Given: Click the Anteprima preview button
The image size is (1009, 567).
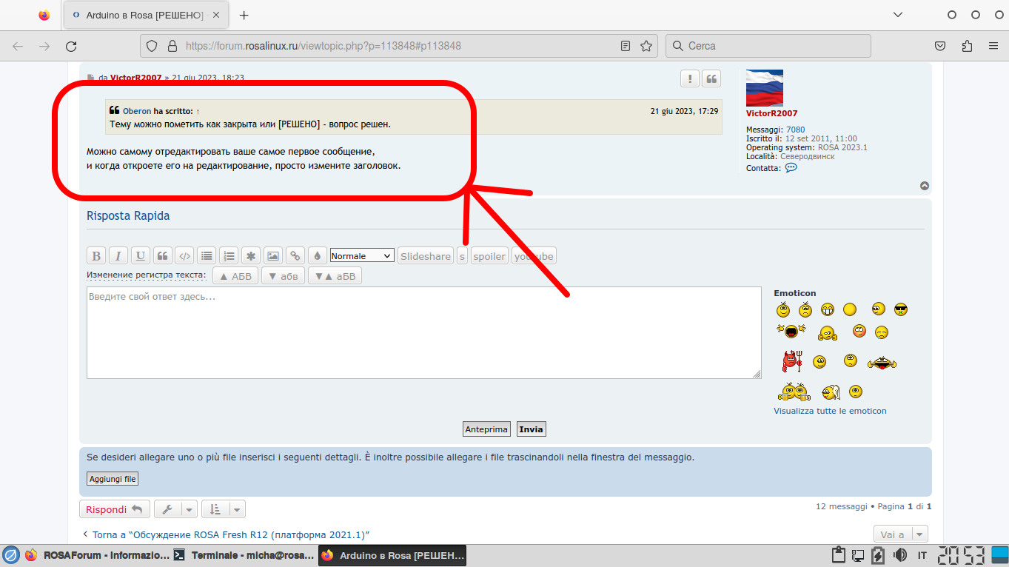Looking at the screenshot, I should click(486, 429).
